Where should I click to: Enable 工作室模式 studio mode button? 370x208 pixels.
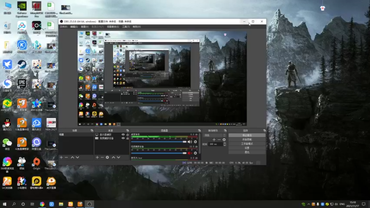247,144
